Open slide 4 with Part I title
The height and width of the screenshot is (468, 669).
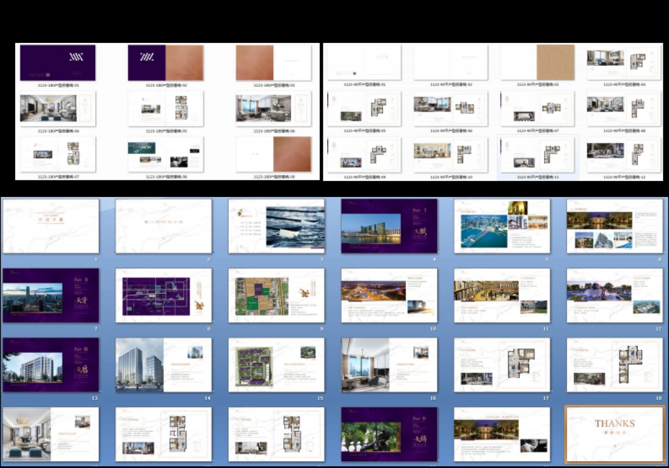point(389,226)
